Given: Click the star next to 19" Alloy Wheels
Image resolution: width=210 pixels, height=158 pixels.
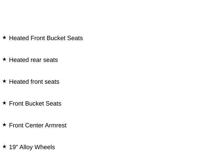Looking at the screenshot, I should click(4, 146).
